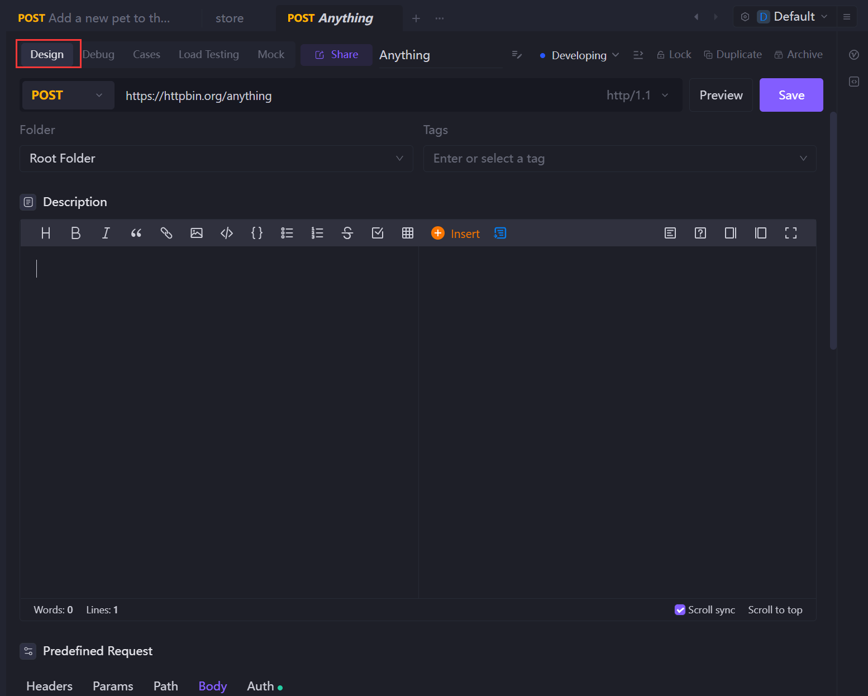Click the endpoint URL field
This screenshot has width=868, height=696.
tap(357, 96)
